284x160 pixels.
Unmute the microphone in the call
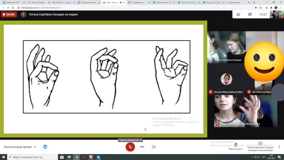pos(130,147)
